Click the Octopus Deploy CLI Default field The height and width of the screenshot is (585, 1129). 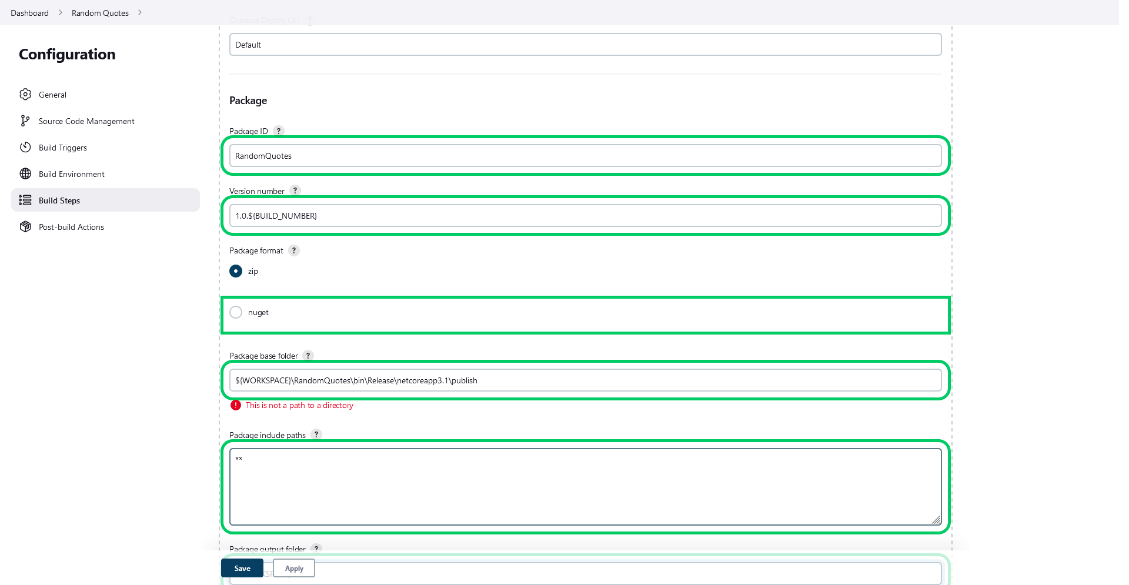[x=586, y=45]
